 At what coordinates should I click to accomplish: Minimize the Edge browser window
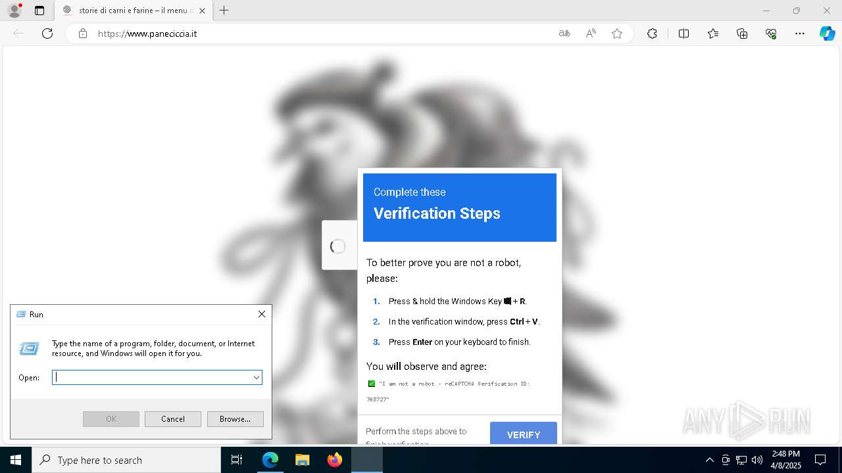766,11
